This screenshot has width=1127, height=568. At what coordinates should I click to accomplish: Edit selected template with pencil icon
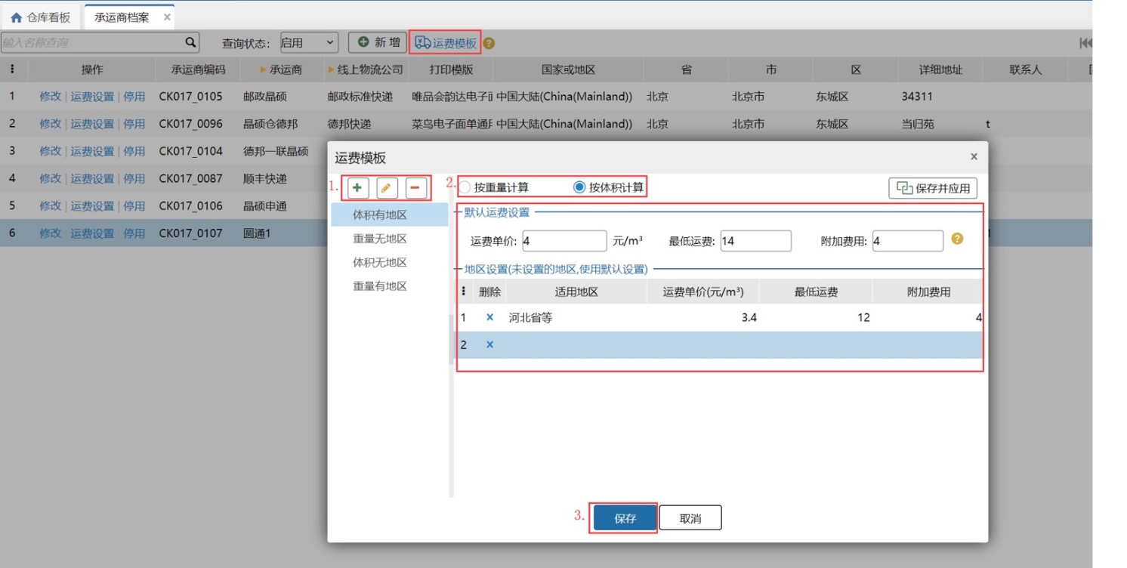(387, 187)
